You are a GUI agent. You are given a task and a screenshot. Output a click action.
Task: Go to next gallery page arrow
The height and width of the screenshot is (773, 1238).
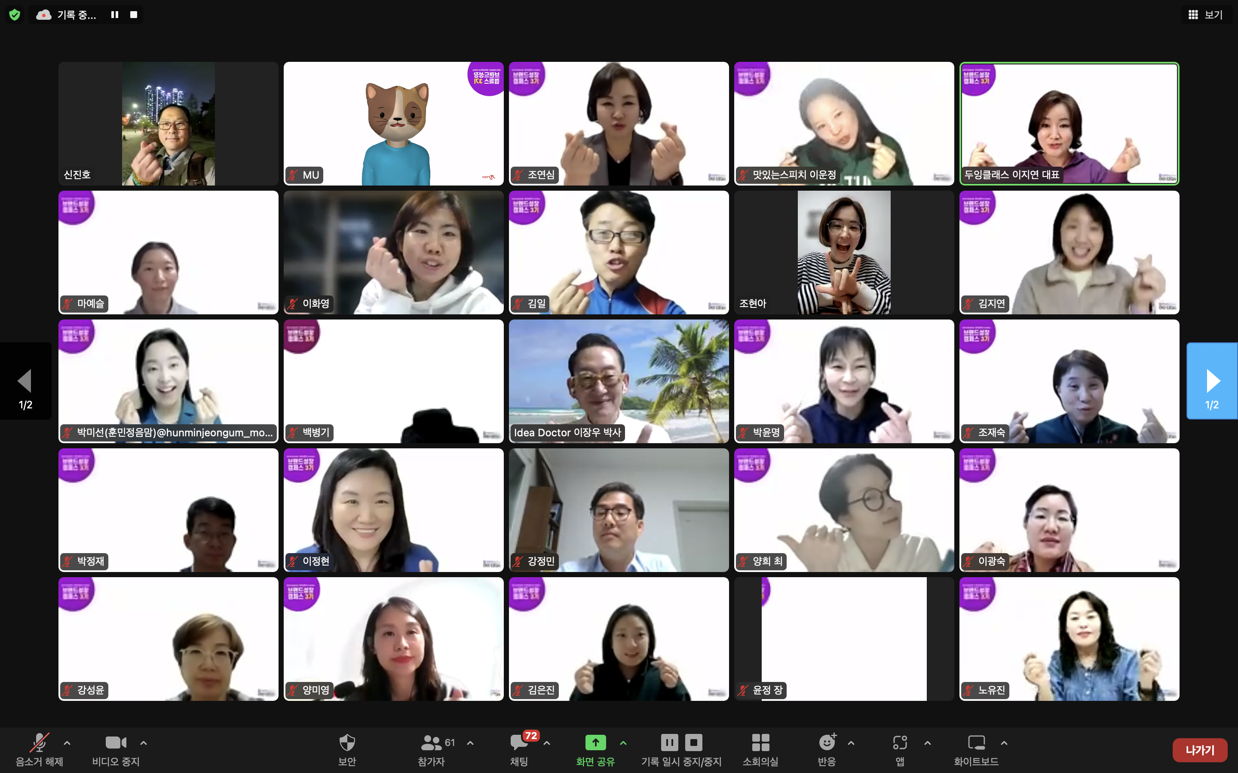(1212, 381)
